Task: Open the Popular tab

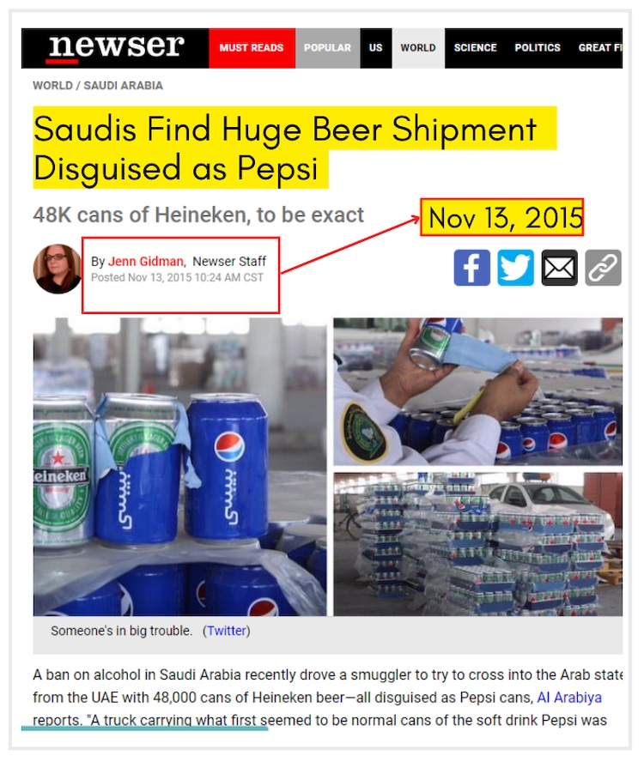Action: click(x=327, y=48)
